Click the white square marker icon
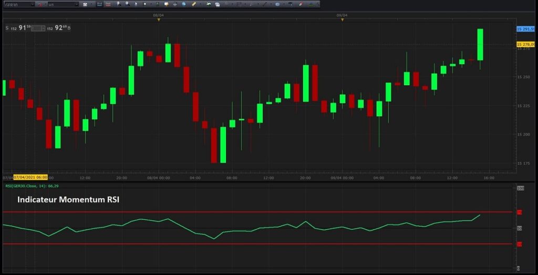 point(145,4)
